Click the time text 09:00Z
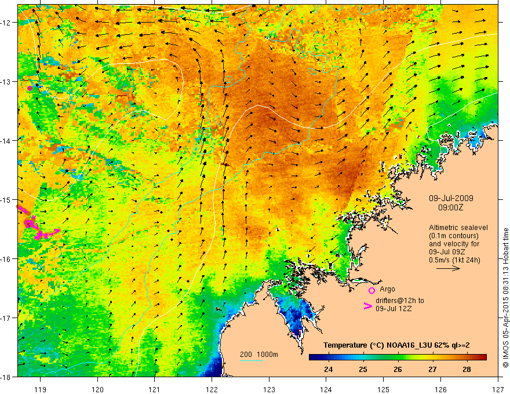The image size is (510, 394). tap(451, 207)
